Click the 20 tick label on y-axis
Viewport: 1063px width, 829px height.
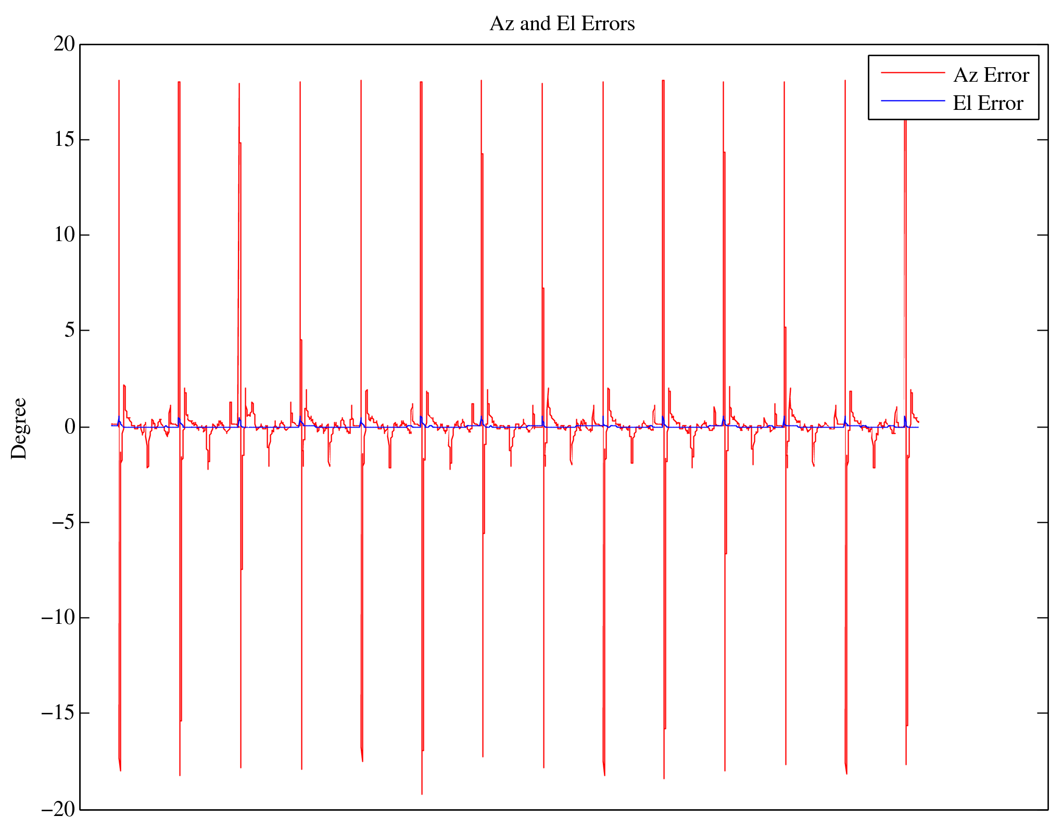[x=65, y=44]
